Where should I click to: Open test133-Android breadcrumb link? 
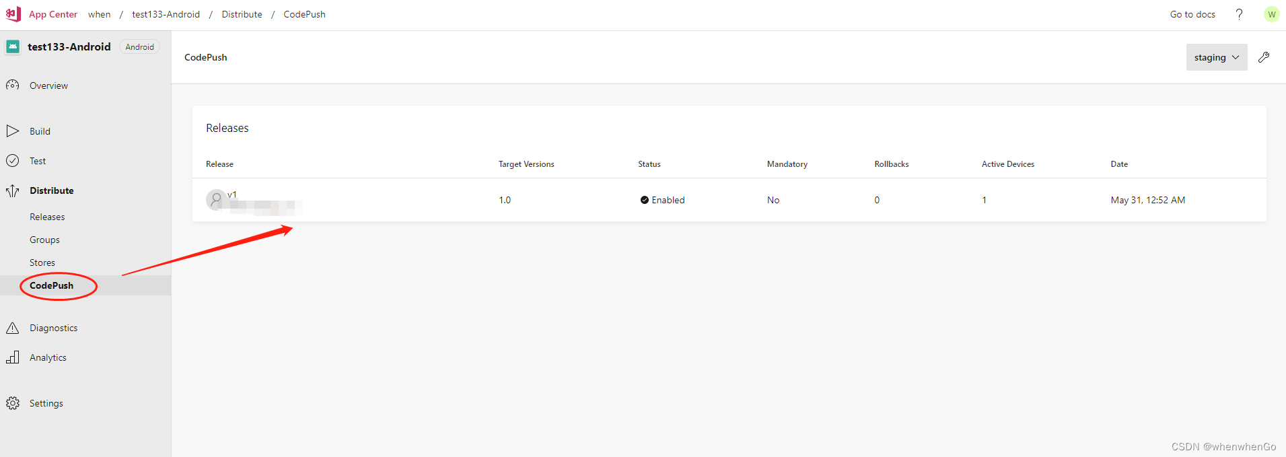click(x=166, y=14)
